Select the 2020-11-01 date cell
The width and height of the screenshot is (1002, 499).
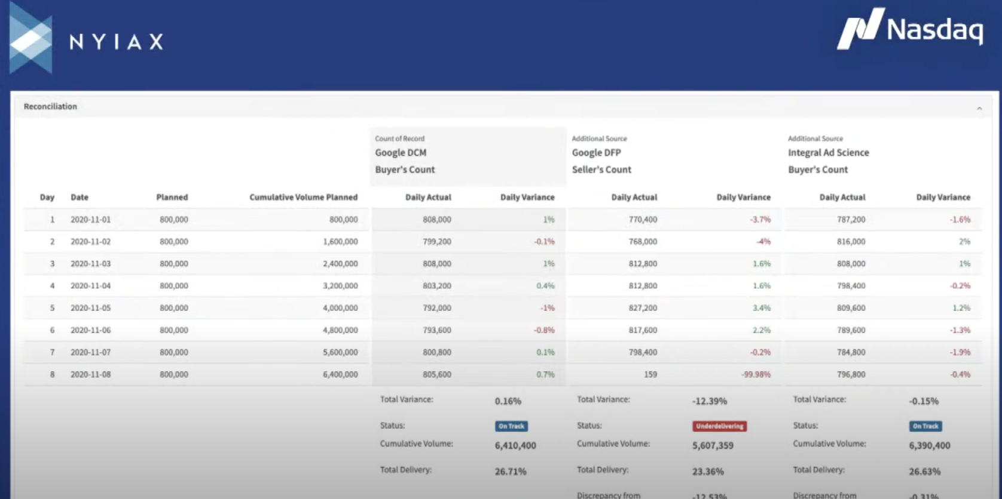(90, 220)
